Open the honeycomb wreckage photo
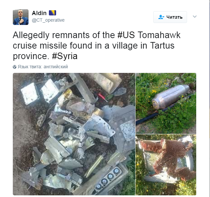Viewport: 210px width, 197px height. [x=166, y=165]
